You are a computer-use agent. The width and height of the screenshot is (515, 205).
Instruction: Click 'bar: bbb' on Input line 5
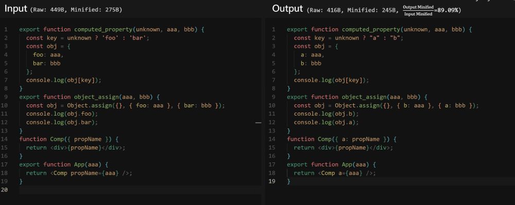[47, 63]
